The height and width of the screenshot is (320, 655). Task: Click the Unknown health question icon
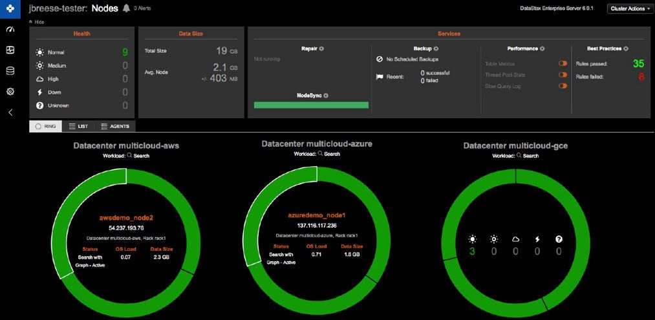[39, 105]
